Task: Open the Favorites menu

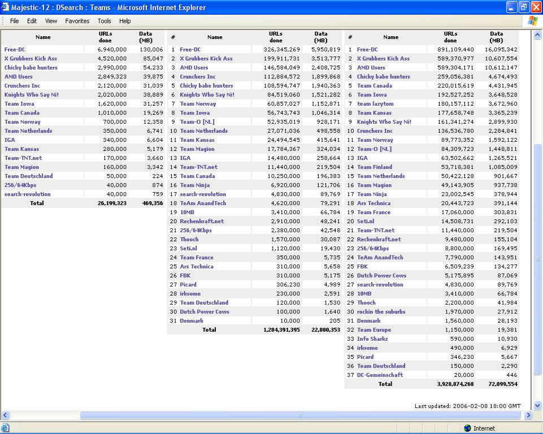Action: point(77,21)
